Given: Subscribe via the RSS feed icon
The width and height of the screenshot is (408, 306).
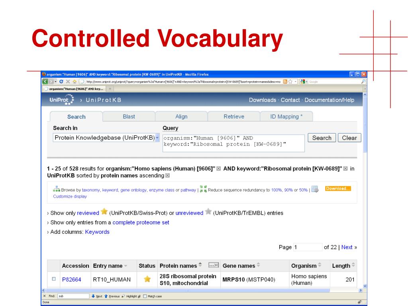Looking at the screenshot, I should point(285,82).
